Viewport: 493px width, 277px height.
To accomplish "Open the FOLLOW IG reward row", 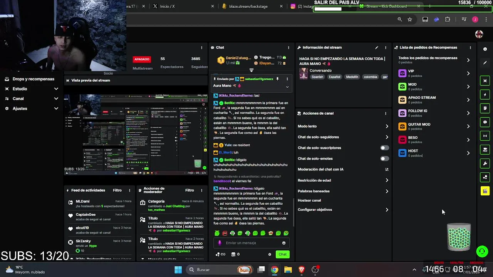I will (x=434, y=113).
